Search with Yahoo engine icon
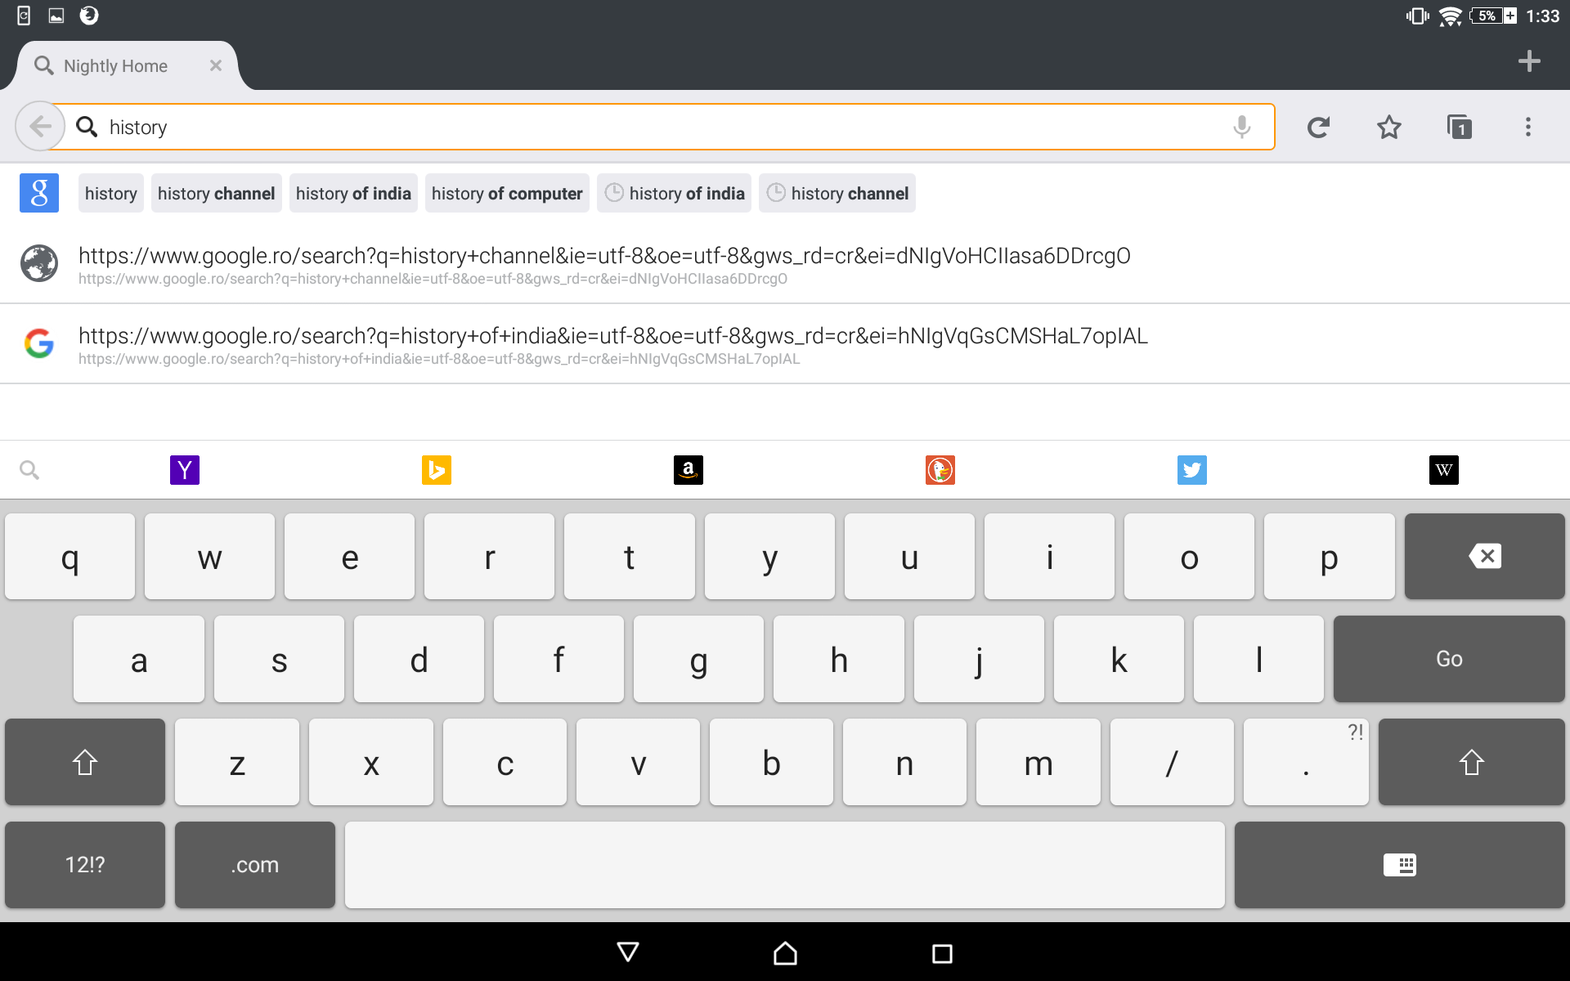The image size is (1570, 981). click(185, 470)
